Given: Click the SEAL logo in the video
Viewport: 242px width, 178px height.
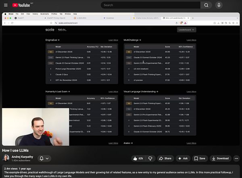Looking at the screenshot, I should pos(62,30).
